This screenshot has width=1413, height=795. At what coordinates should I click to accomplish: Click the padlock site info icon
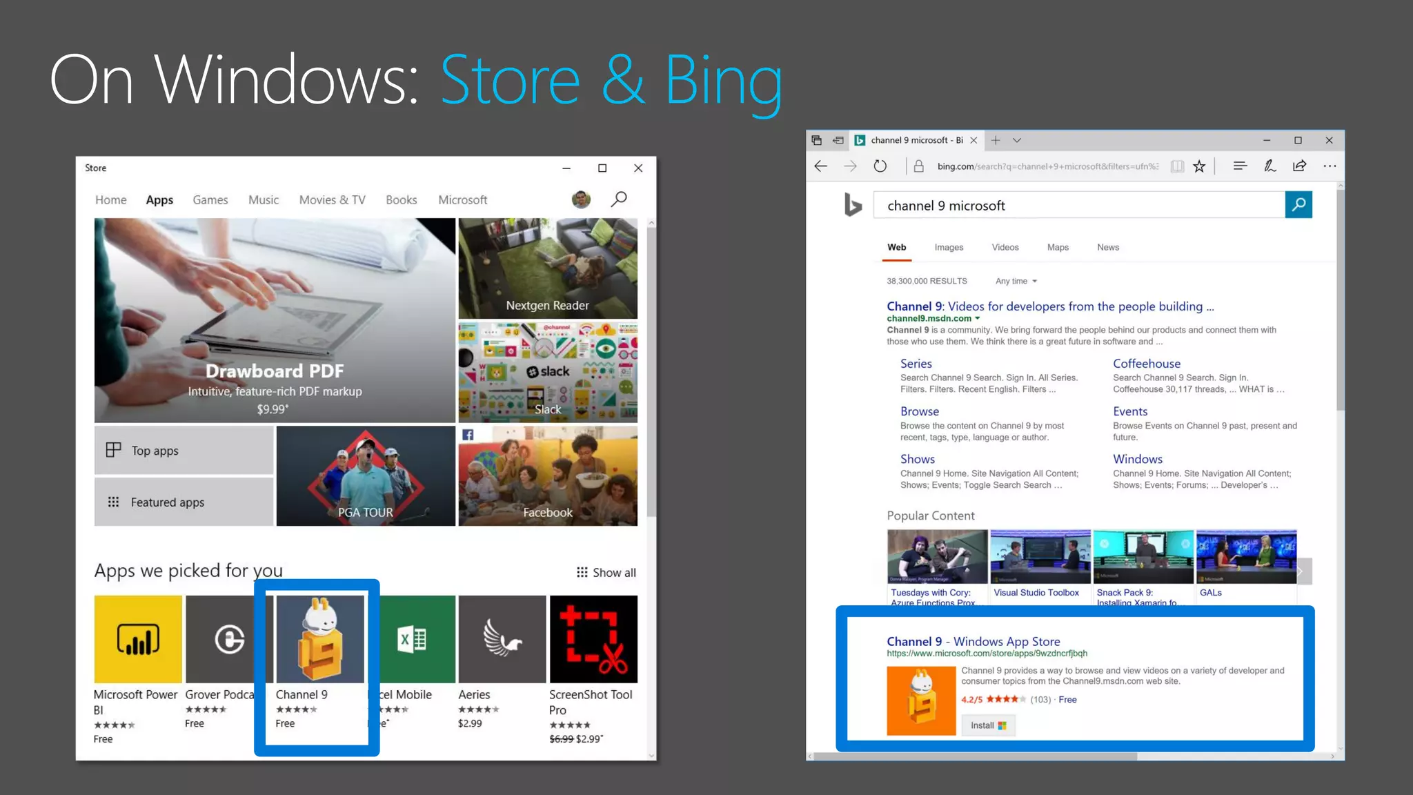[x=918, y=166]
